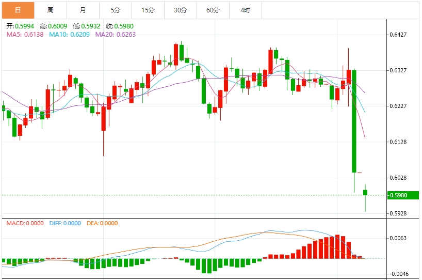Click the DEA: 0.0000 label
422x280 pixels.
tap(102, 223)
